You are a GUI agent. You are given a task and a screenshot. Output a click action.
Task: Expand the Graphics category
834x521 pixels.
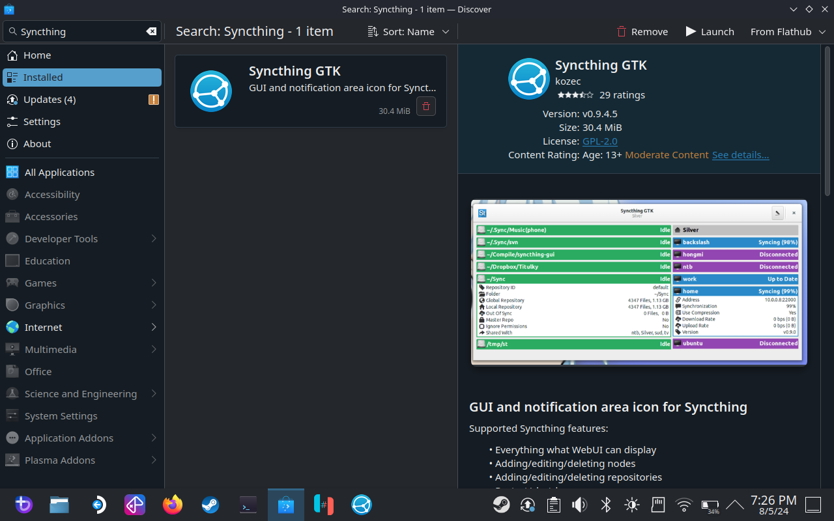(154, 305)
